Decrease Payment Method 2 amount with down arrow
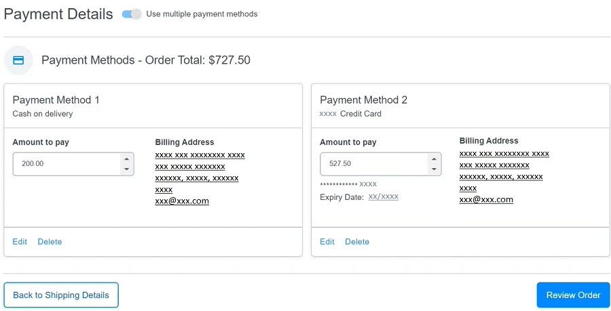 [x=434, y=169]
